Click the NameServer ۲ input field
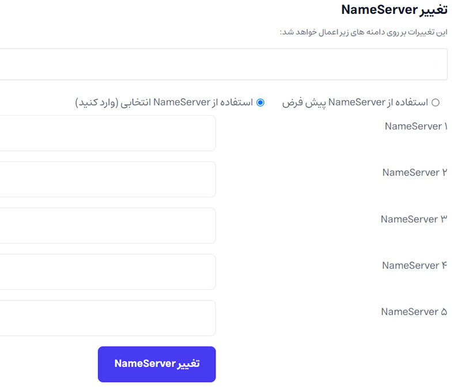Image resolution: width=461 pixels, height=390 pixels. (108, 179)
